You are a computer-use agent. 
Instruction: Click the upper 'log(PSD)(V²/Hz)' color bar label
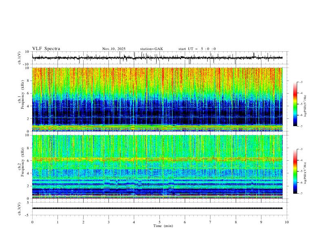305,106
